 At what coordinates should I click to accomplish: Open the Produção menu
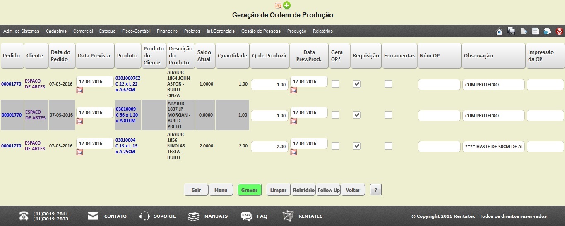point(297,31)
